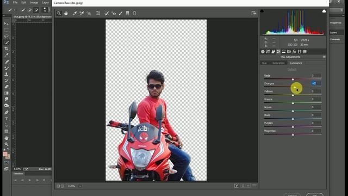This screenshot has width=348, height=196.
Task: Select the Zoom tool in Camera Raw toolbar
Action: [59, 13]
